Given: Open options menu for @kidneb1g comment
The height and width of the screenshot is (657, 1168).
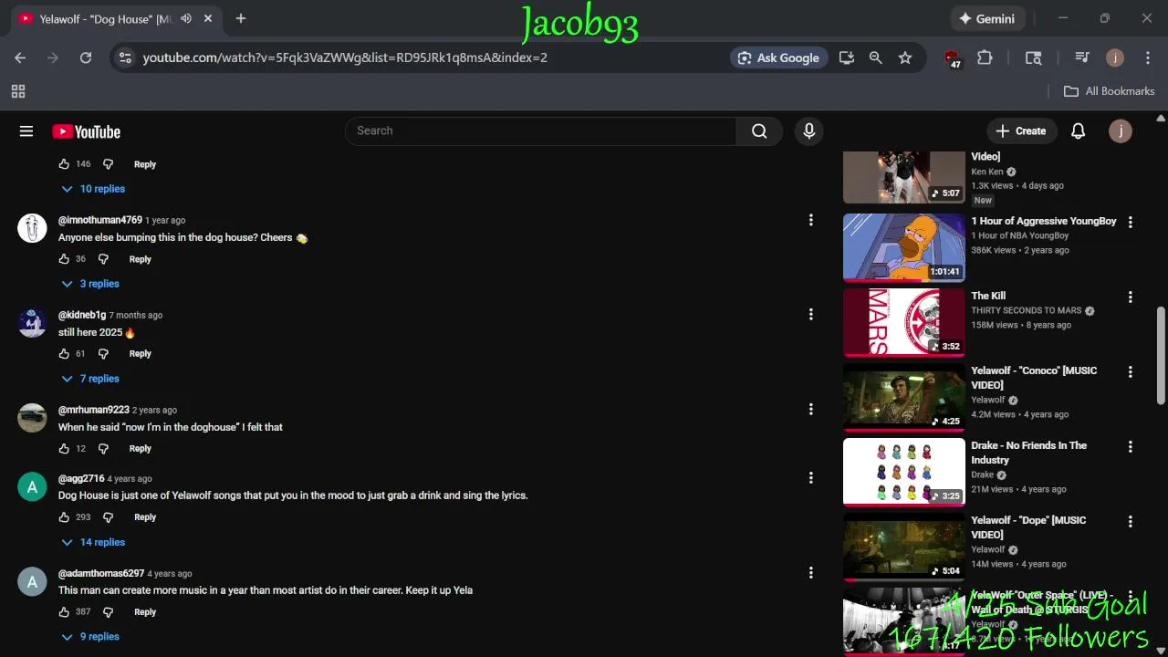Looking at the screenshot, I should click(810, 315).
